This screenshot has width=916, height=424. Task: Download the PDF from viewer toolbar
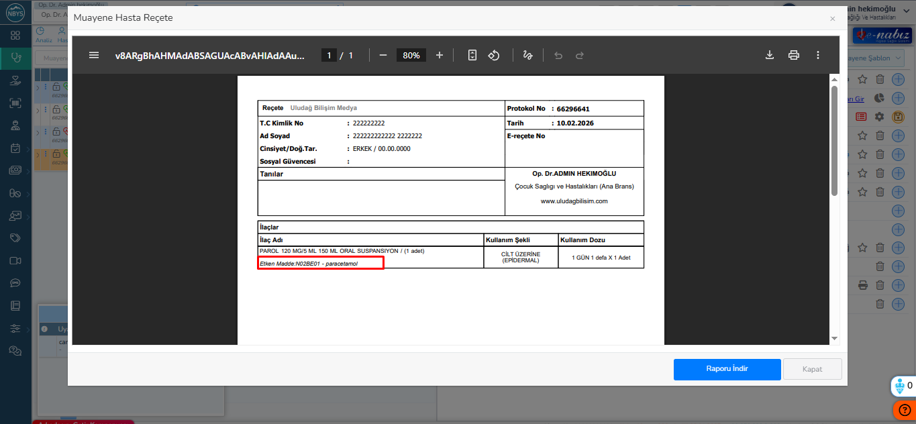[x=770, y=55]
